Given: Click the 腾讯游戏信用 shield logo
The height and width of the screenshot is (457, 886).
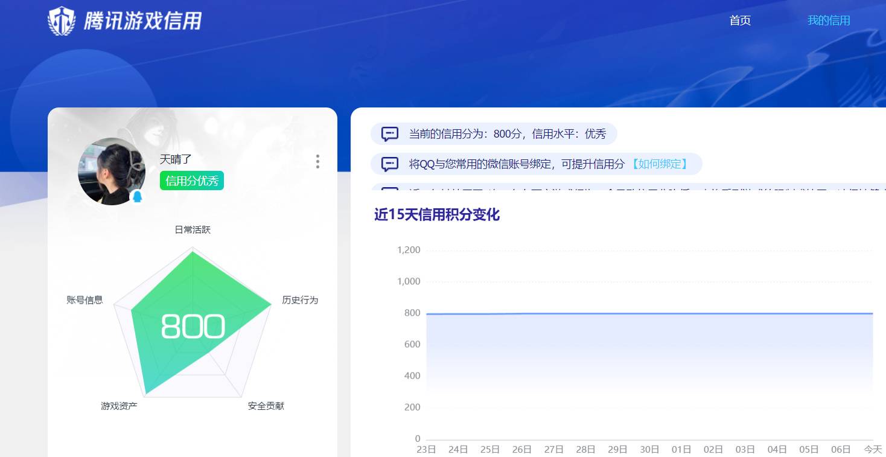Looking at the screenshot, I should (62, 21).
